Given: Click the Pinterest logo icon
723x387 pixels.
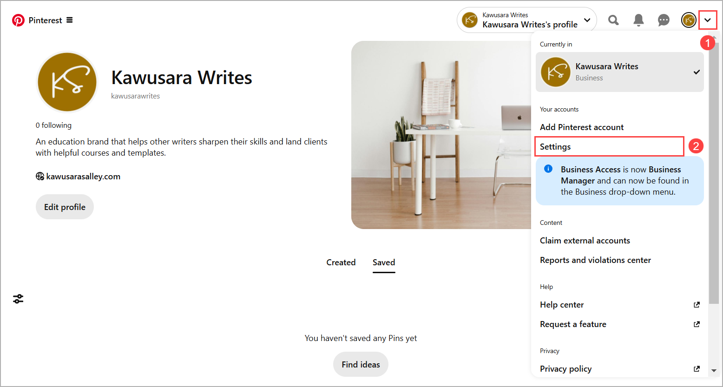Looking at the screenshot, I should tap(18, 20).
